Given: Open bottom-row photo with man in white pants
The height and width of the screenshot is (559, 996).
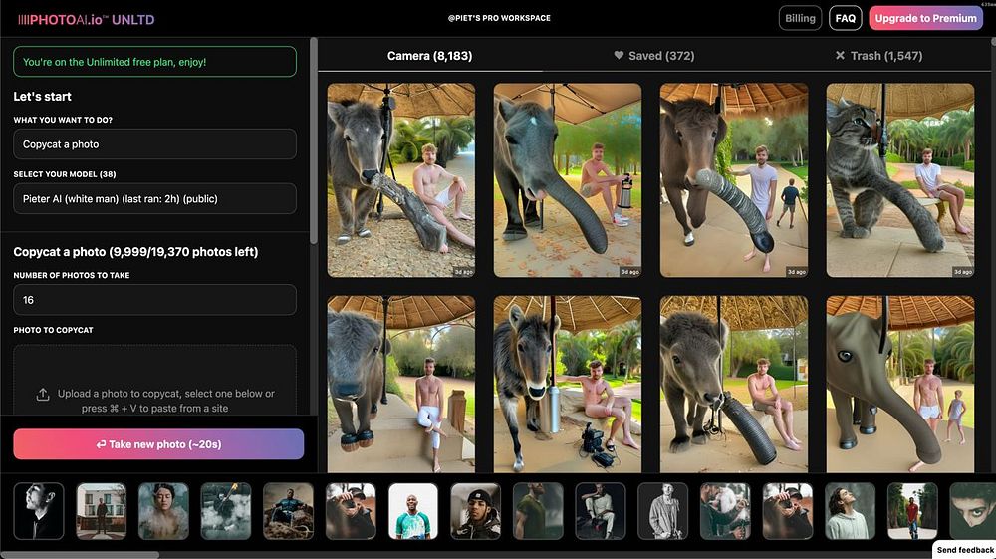Looking at the screenshot, I should coord(400,385).
